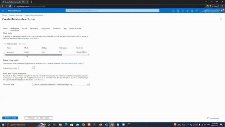Image resolution: width=225 pixels, height=127 pixels.
Task: Open File Explorer from the taskbar
Action: click(x=60, y=125)
